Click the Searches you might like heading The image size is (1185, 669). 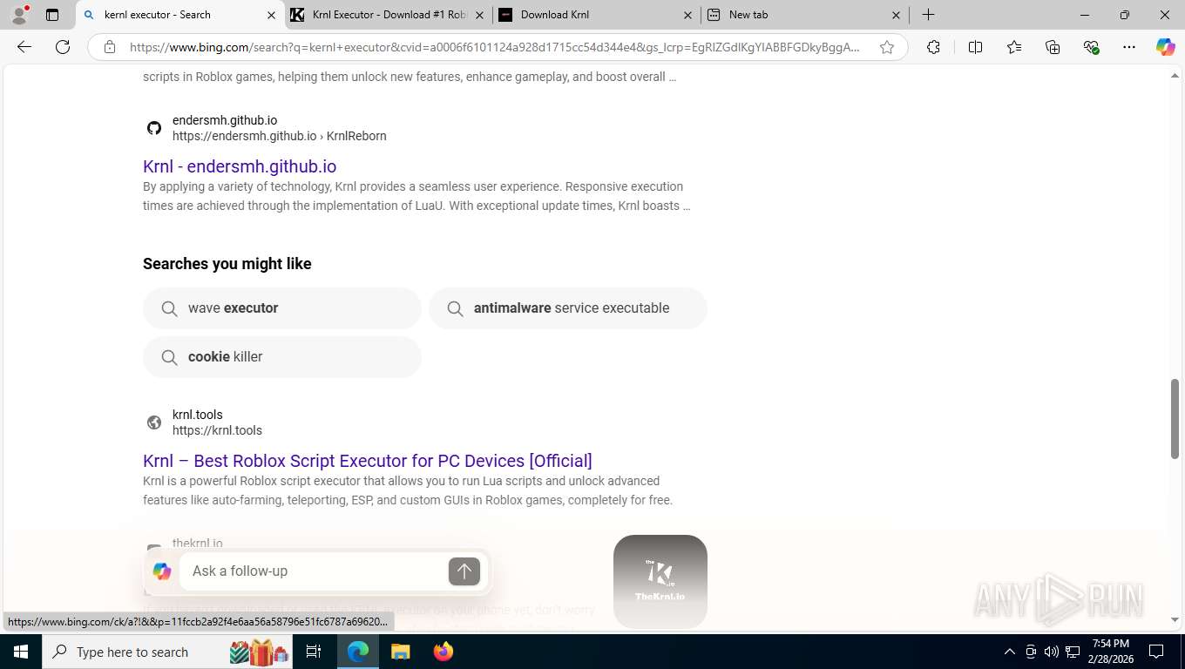click(x=227, y=264)
